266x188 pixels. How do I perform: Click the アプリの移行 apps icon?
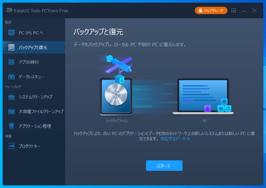12,62
